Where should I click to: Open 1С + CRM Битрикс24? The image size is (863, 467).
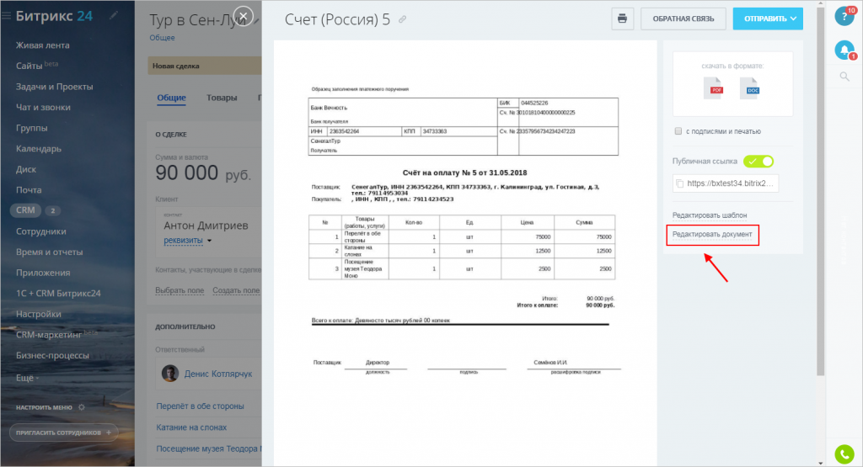[58, 293]
